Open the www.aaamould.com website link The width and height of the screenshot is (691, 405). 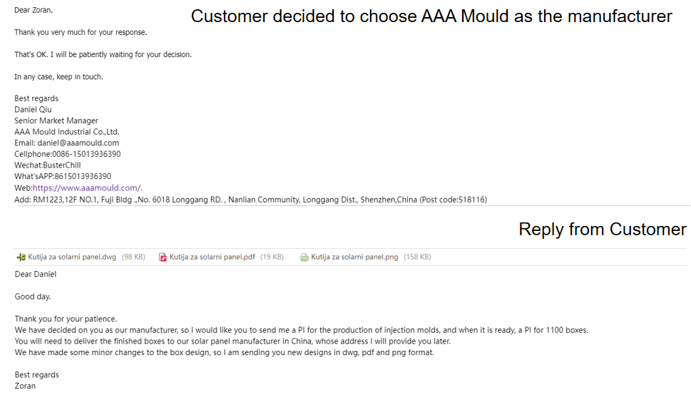[87, 188]
